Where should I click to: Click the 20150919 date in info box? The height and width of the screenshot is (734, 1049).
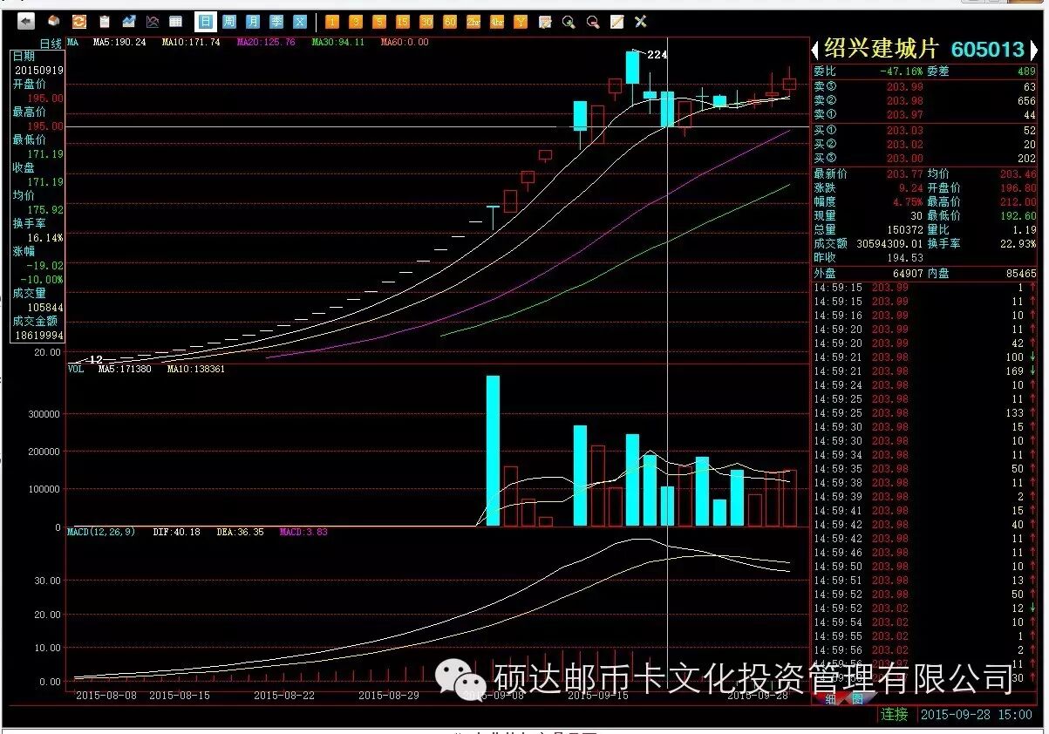tap(38, 70)
